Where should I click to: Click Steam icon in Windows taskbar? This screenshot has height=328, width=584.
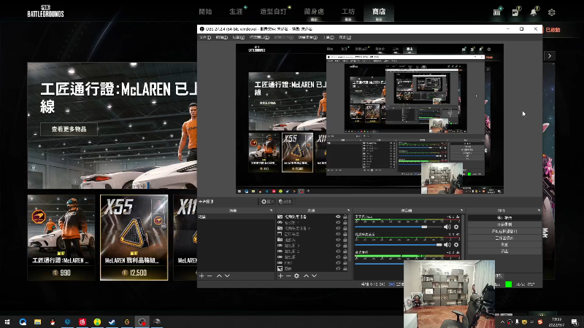pyautogui.click(x=112, y=321)
